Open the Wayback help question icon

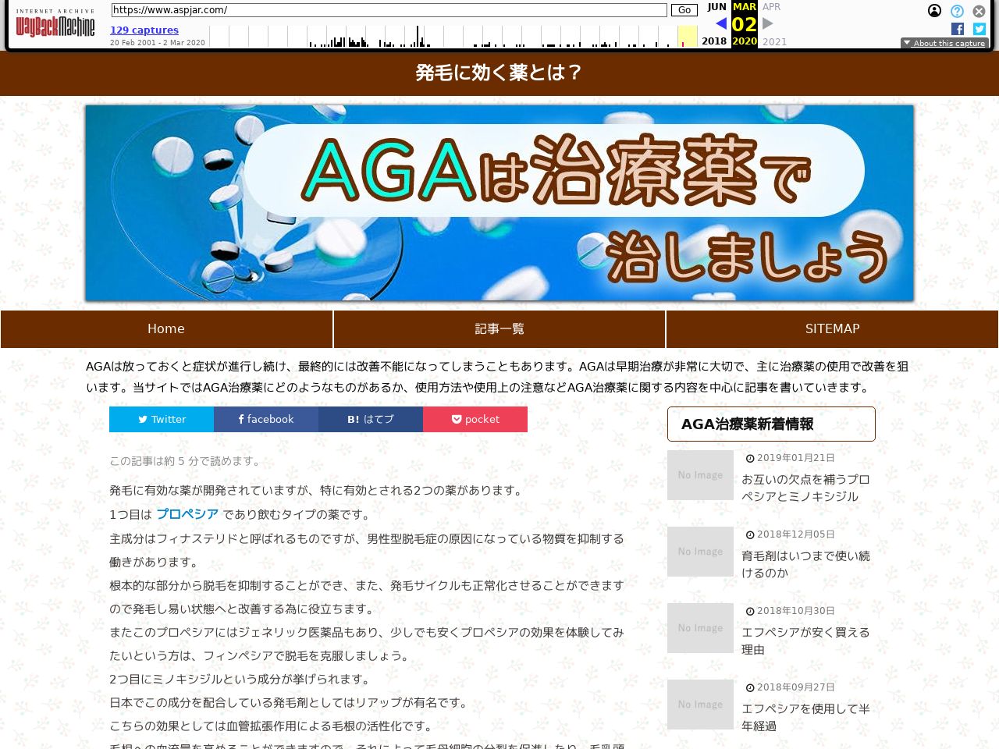coord(957,11)
